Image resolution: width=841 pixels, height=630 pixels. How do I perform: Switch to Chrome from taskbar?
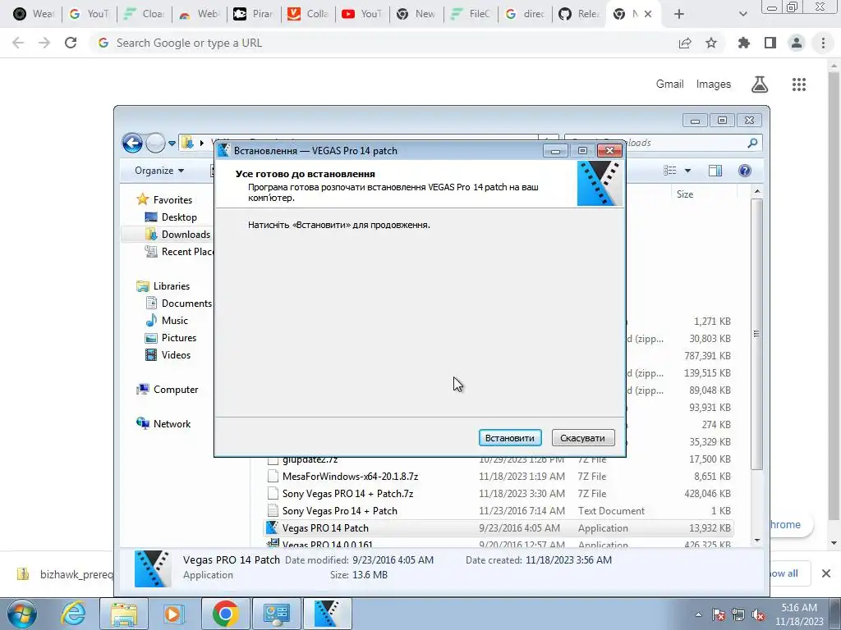[225, 614]
